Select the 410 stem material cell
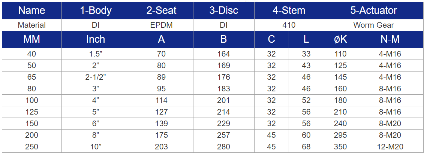 tap(289, 25)
